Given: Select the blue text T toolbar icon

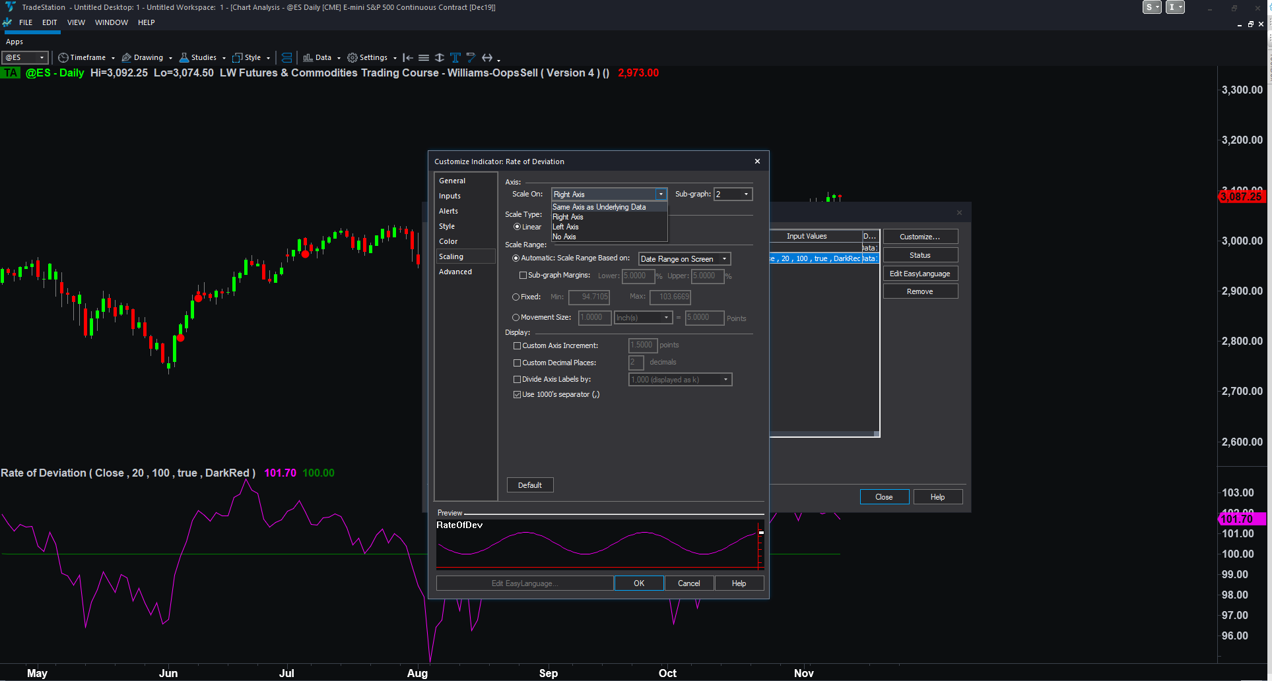Looking at the screenshot, I should point(455,57).
